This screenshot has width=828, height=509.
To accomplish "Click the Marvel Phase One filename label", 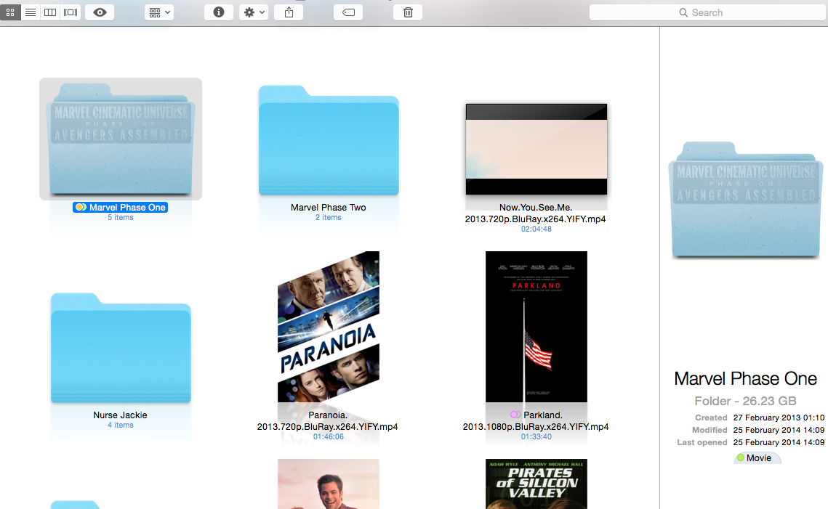I will click(121, 207).
